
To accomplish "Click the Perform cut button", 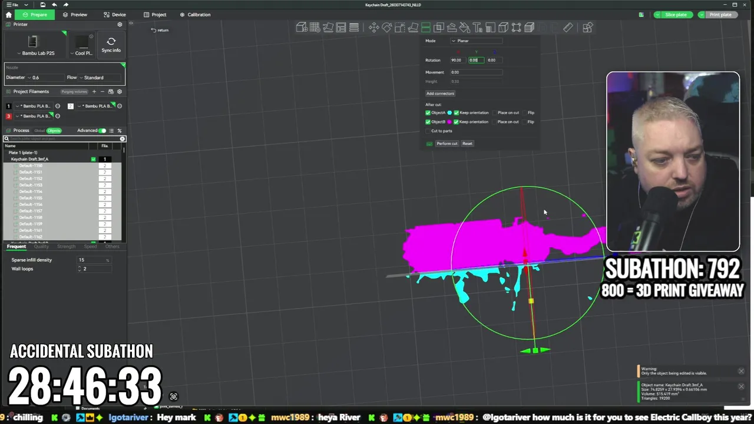I will tap(447, 144).
